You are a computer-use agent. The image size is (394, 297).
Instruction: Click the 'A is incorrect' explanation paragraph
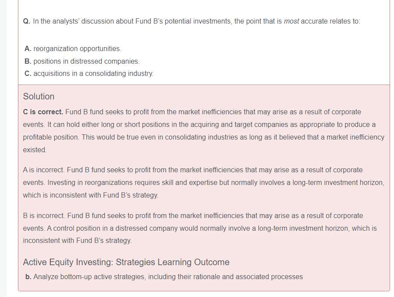click(192, 182)
